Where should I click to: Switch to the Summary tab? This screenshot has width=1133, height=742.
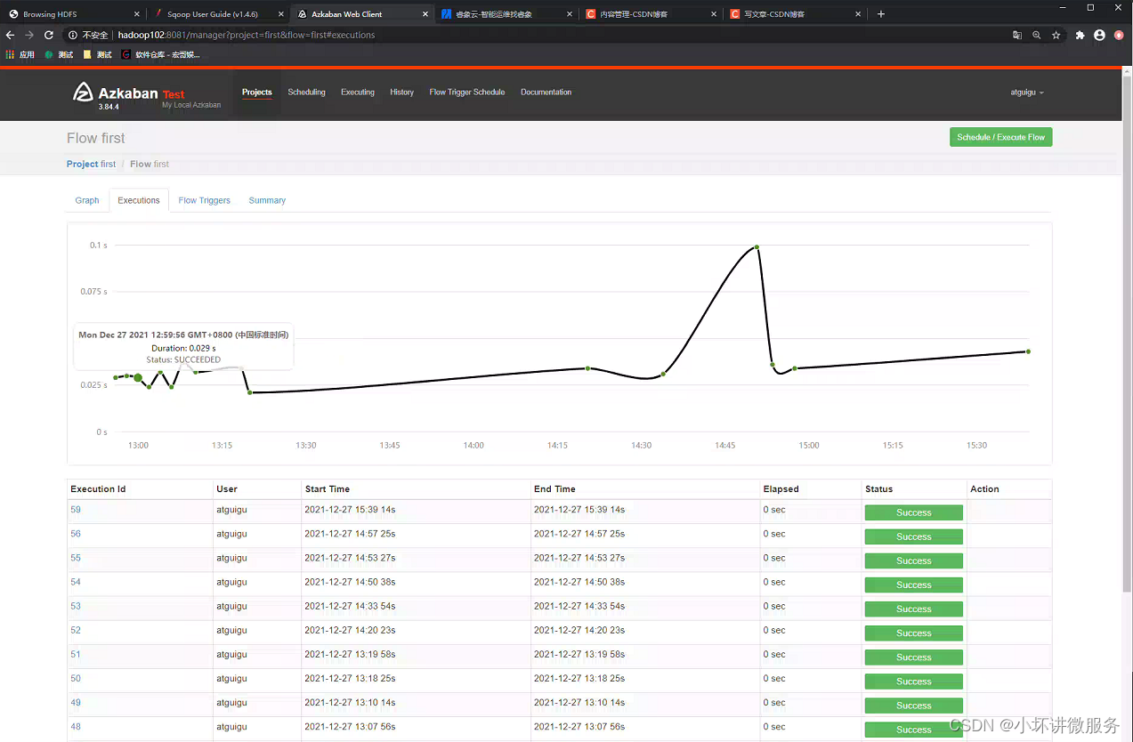267,200
